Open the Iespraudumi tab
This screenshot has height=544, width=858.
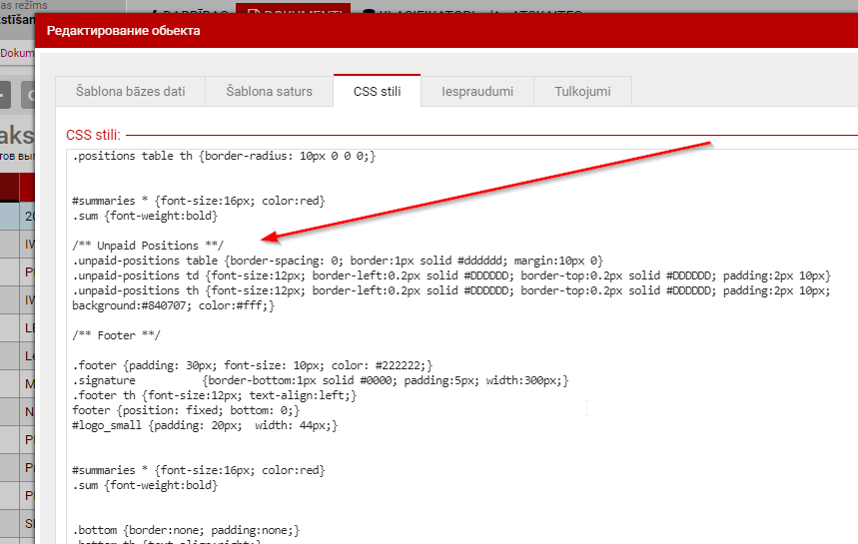477,91
